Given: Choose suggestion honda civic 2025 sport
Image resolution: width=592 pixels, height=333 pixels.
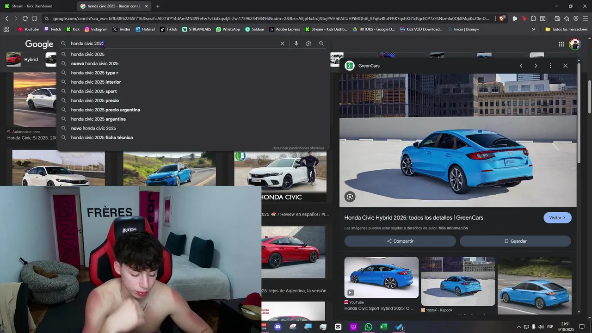Looking at the screenshot, I should pos(193,91).
